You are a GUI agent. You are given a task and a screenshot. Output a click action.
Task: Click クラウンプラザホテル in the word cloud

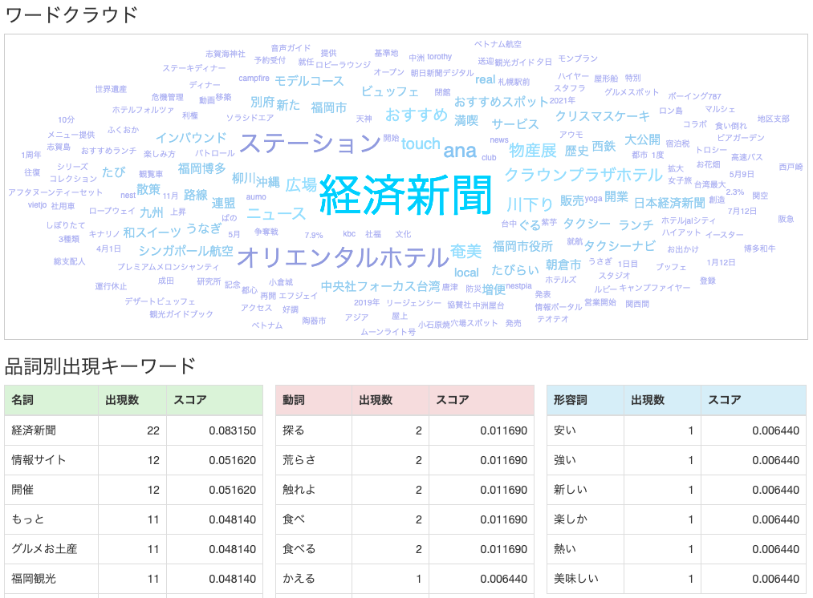pos(583,175)
